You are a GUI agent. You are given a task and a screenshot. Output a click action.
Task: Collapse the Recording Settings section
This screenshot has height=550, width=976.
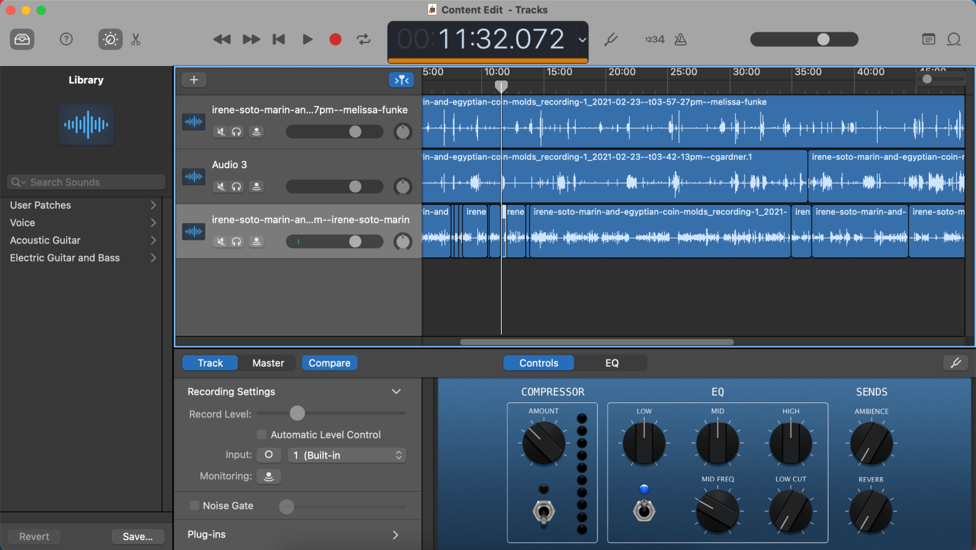pyautogui.click(x=396, y=392)
